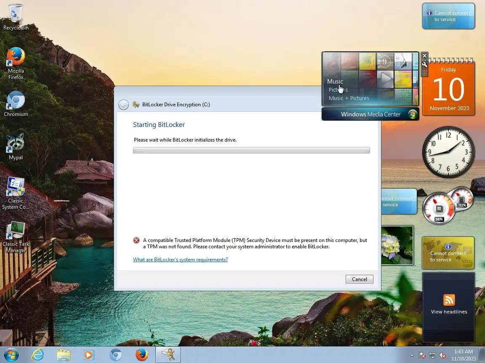The width and height of the screenshot is (485, 363).
Task: Cancel the BitLocker initialization
Action: 360,279
